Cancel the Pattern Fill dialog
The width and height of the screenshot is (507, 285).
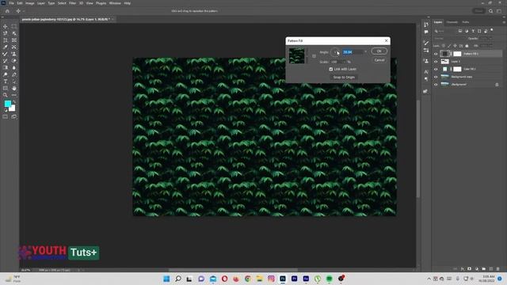click(379, 60)
